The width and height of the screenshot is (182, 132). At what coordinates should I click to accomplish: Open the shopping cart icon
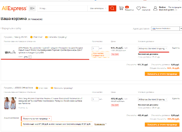[121, 8]
